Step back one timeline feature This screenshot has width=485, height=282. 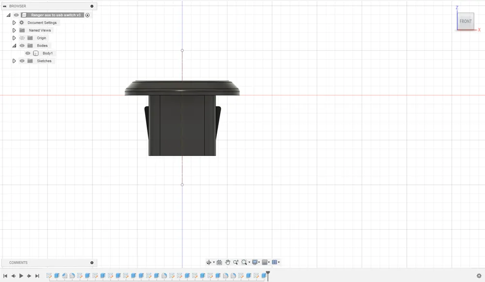click(13, 276)
